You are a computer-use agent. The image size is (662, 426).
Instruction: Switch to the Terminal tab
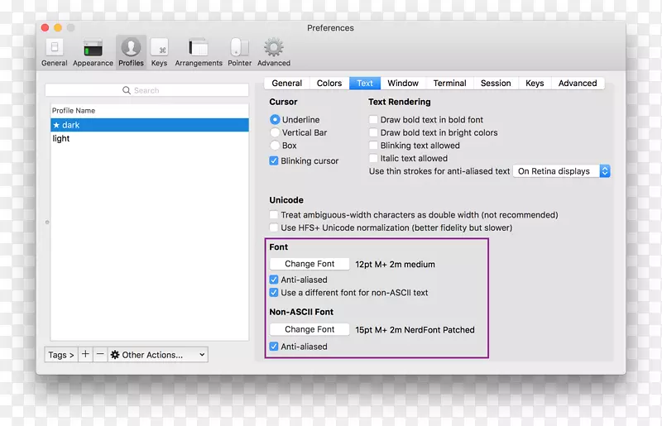[x=449, y=83]
